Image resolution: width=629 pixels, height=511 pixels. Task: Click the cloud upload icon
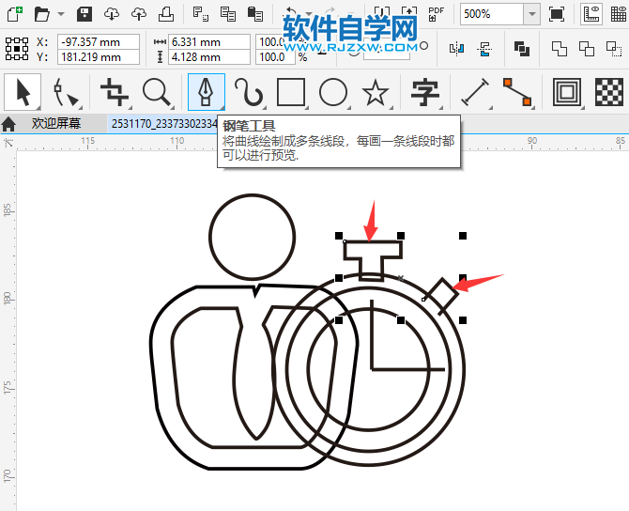139,14
